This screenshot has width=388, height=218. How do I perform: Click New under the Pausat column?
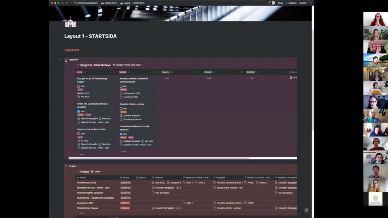pyautogui.click(x=208, y=78)
